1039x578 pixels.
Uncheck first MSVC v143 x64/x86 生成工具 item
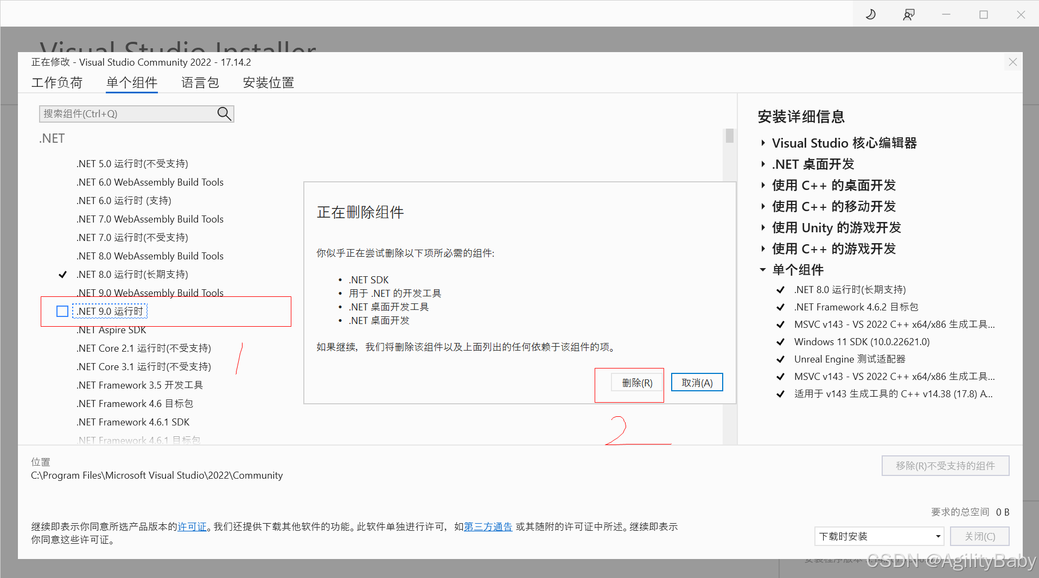pos(780,325)
